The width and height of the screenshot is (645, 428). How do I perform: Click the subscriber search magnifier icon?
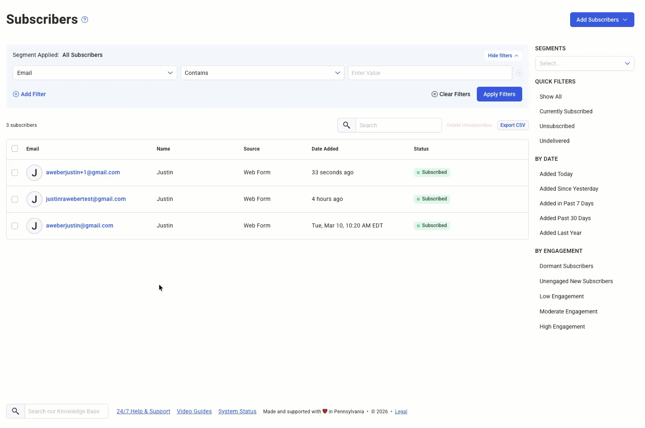click(x=346, y=125)
